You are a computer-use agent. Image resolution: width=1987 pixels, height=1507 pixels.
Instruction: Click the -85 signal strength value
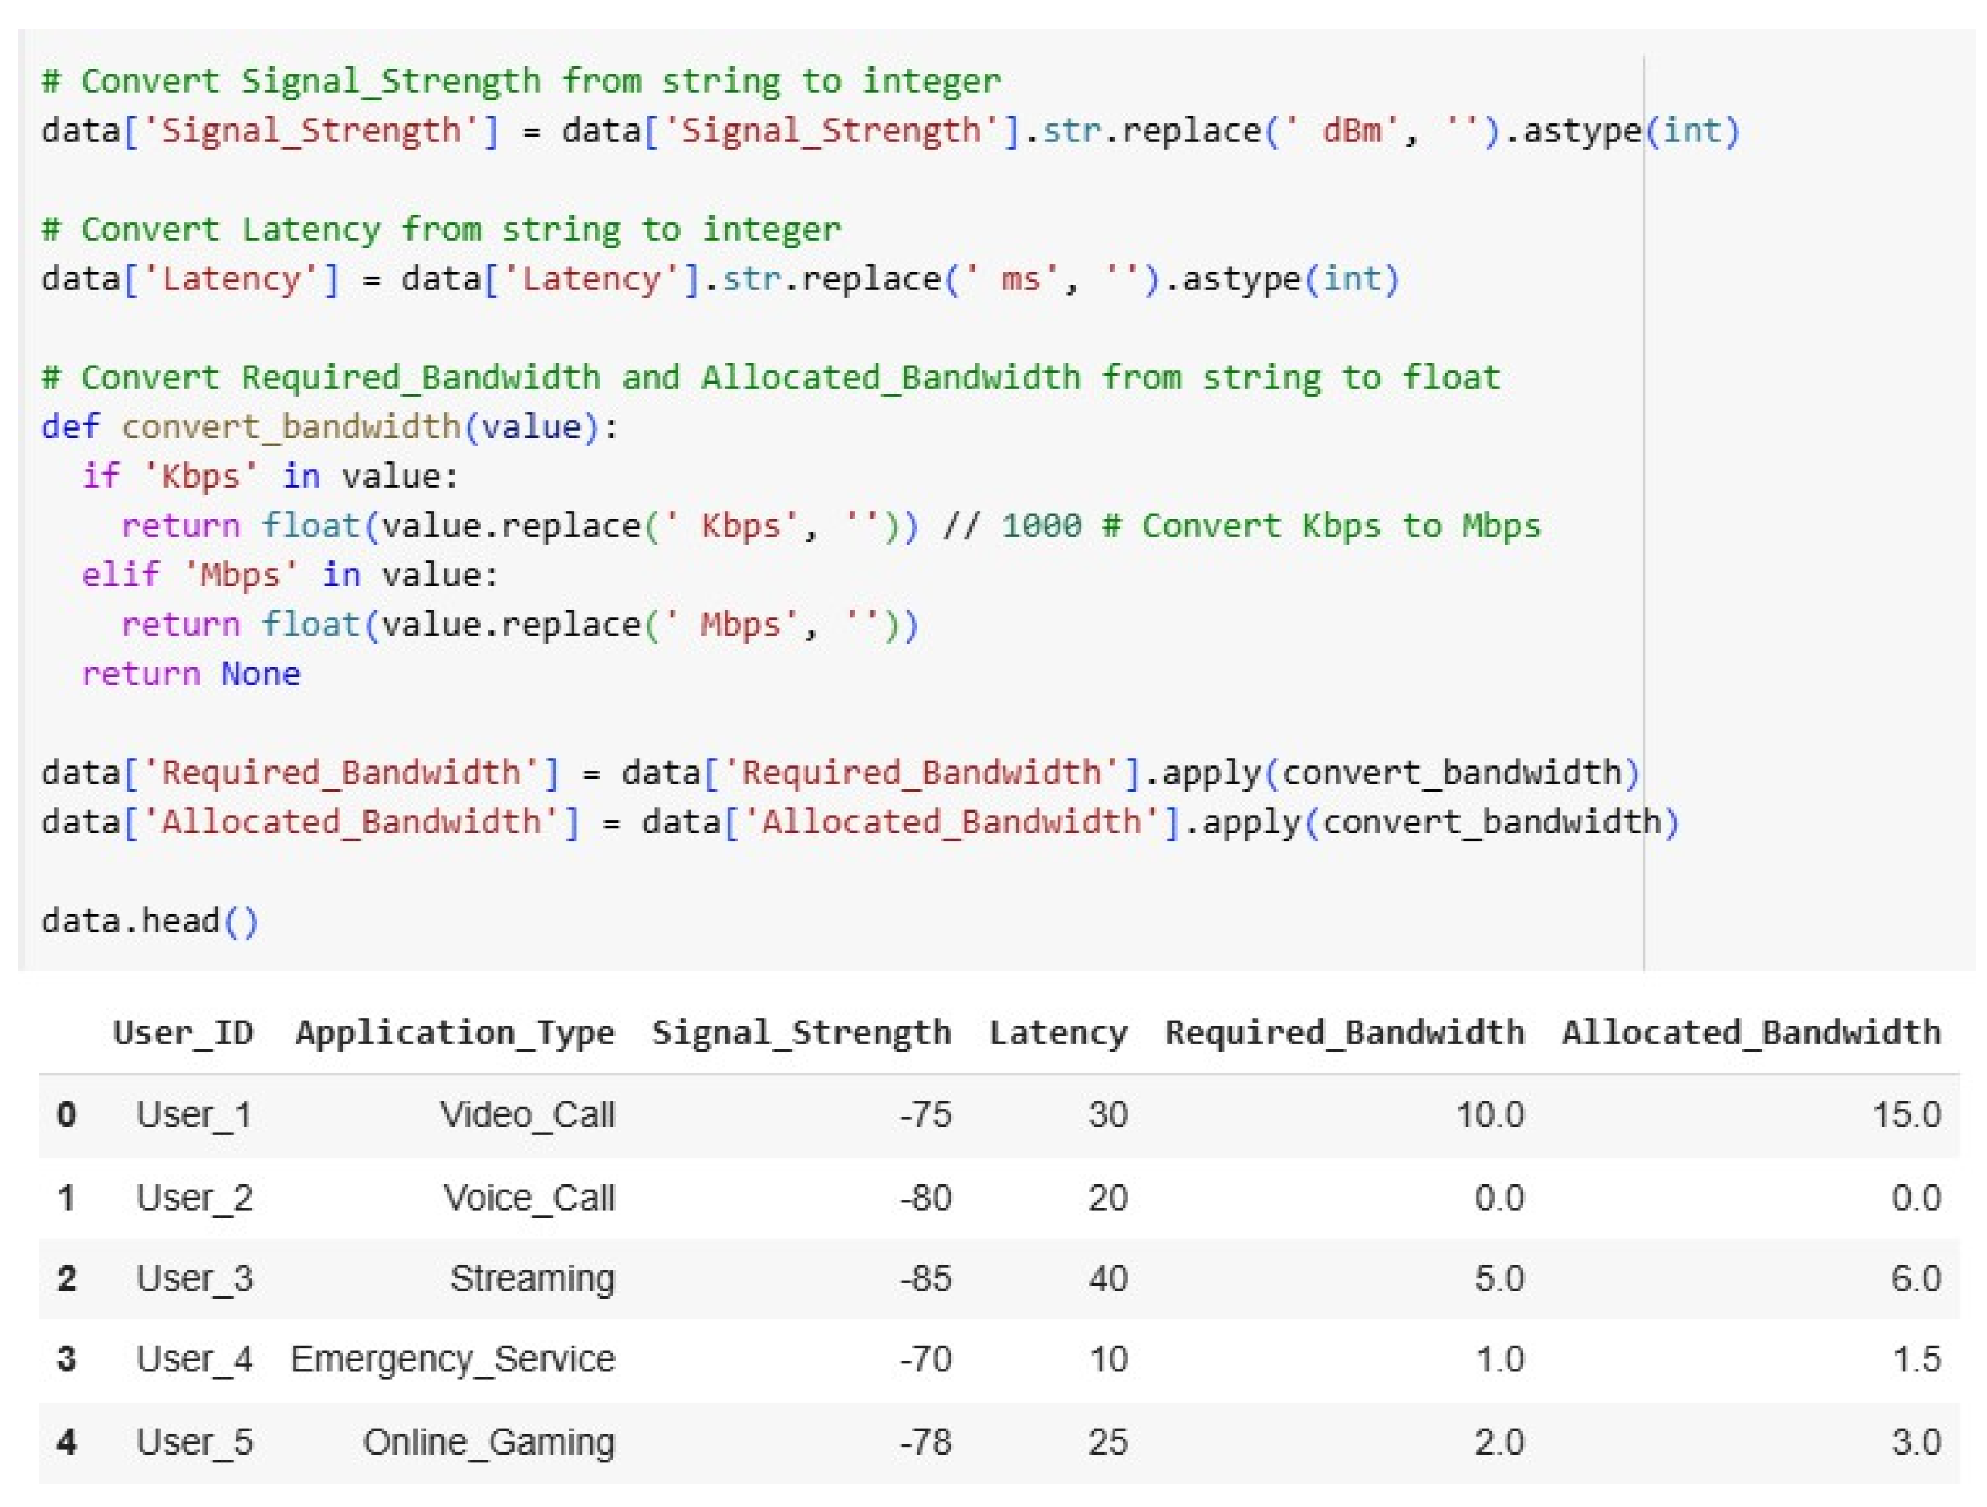coord(926,1278)
